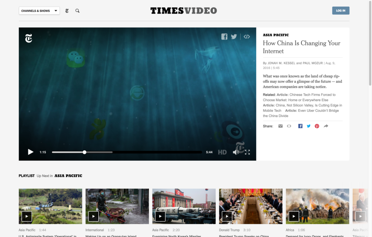Open the Asia Pacific playlist heading link
This screenshot has height=237, width=372.
pyautogui.click(x=68, y=176)
